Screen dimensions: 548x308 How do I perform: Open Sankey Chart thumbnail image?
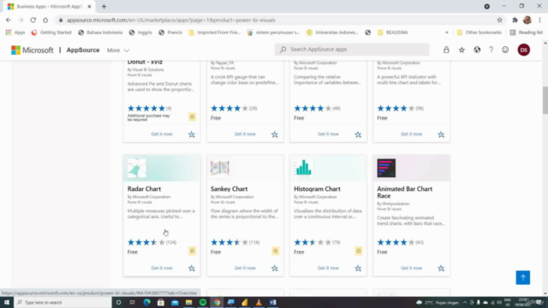[x=220, y=168]
